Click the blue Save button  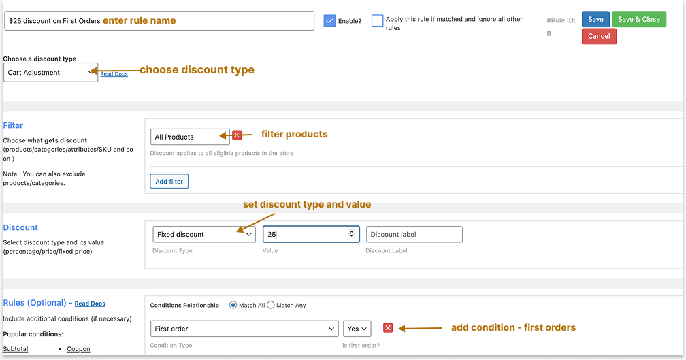coord(595,19)
